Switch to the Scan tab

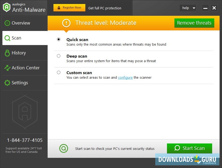click(25, 38)
